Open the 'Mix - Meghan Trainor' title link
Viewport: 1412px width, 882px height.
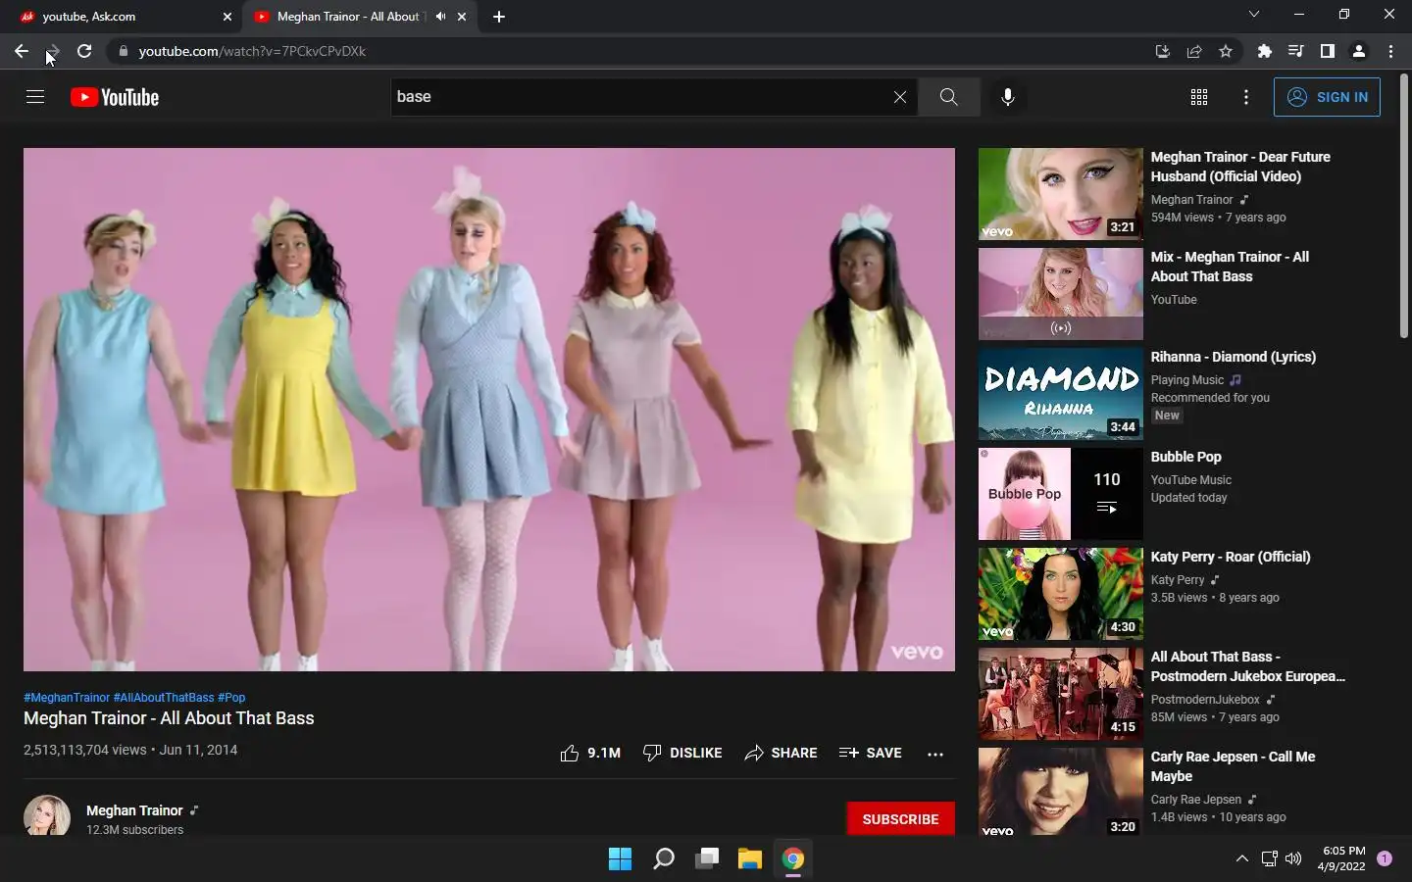coord(1230,267)
